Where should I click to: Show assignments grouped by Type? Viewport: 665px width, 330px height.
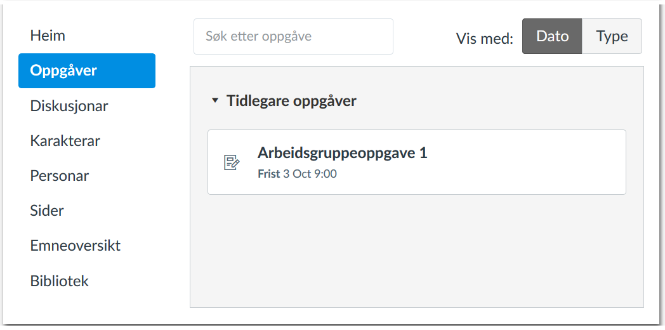[x=612, y=36]
